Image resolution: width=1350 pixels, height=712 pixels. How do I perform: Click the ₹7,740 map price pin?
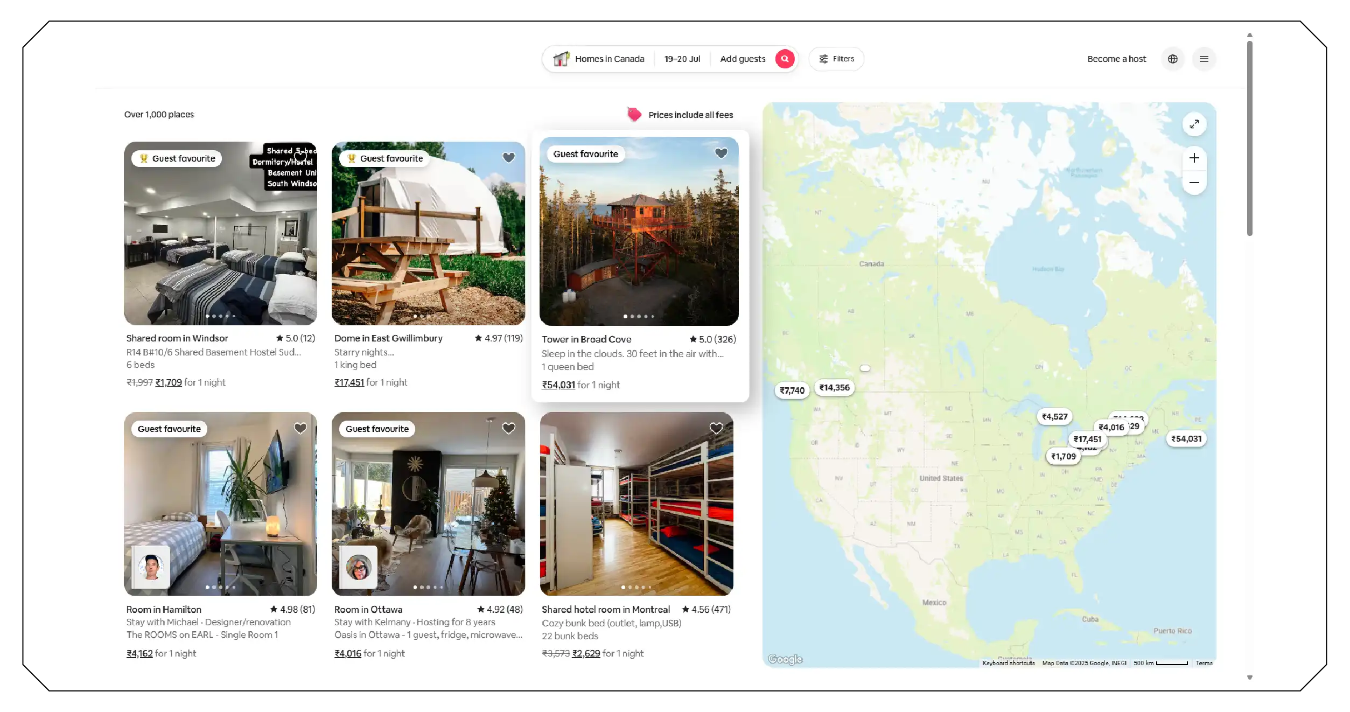(x=792, y=390)
